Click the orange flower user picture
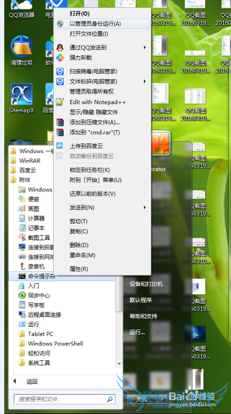 pos(160,144)
